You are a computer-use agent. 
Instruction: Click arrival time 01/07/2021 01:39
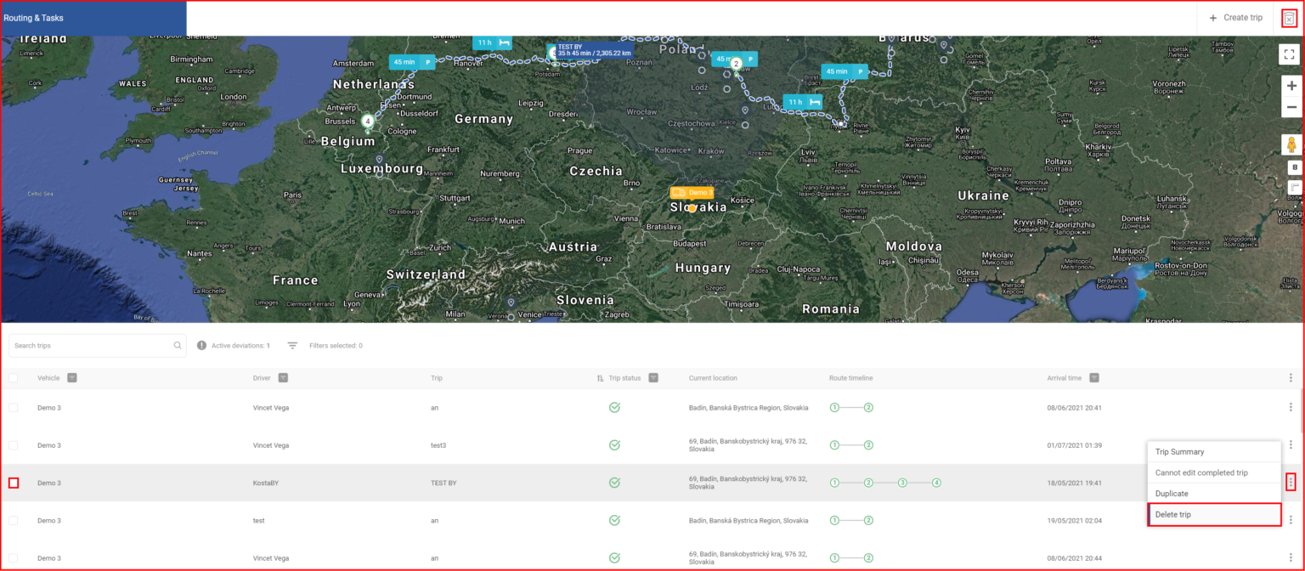[1074, 445]
